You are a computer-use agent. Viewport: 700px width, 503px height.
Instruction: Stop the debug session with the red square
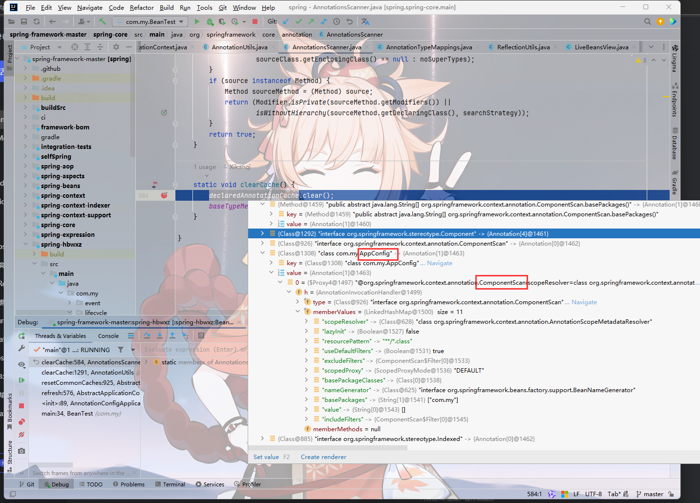[21, 406]
